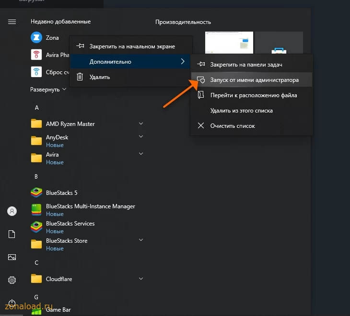Expand the AMD Ryzen Master folder chevron
The height and width of the screenshot is (316, 350).
(x=141, y=123)
